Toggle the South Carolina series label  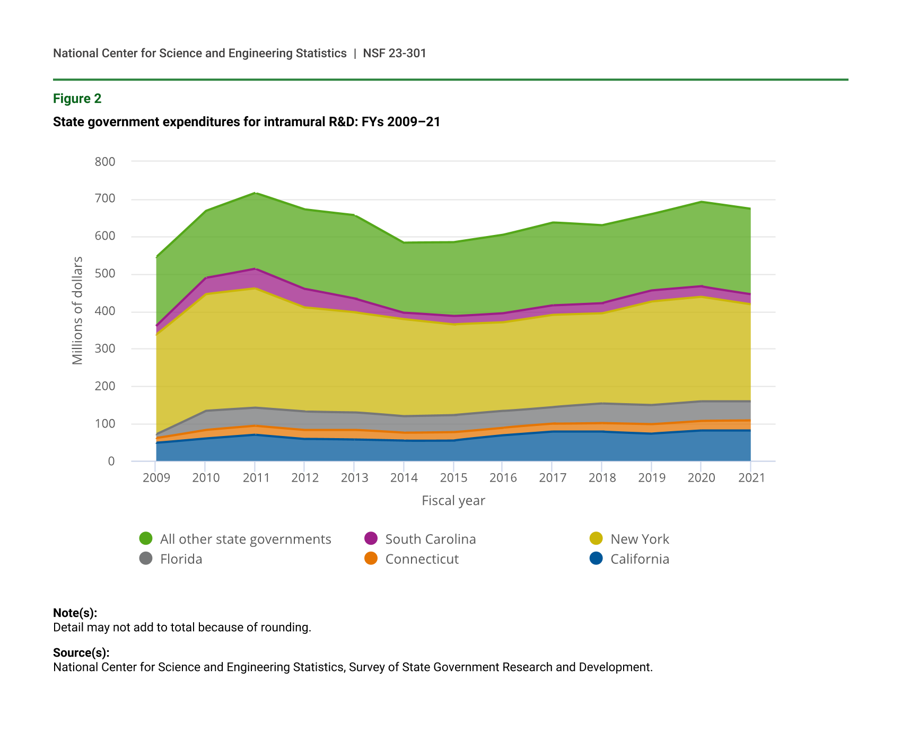tap(430, 539)
